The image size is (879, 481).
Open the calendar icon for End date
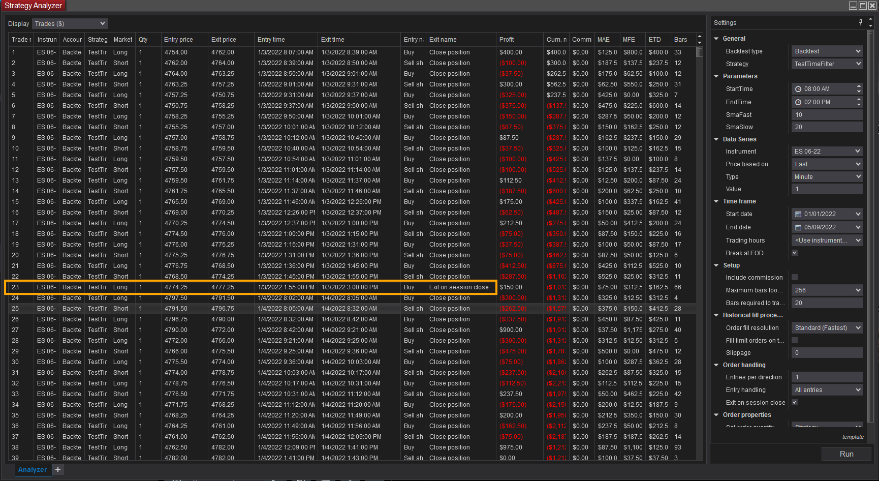[798, 227]
